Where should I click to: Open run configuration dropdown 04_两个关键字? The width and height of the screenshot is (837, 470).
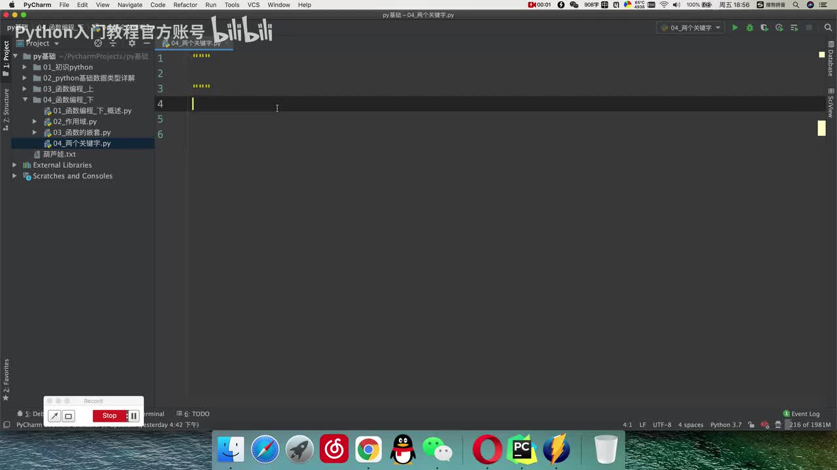click(x=691, y=27)
